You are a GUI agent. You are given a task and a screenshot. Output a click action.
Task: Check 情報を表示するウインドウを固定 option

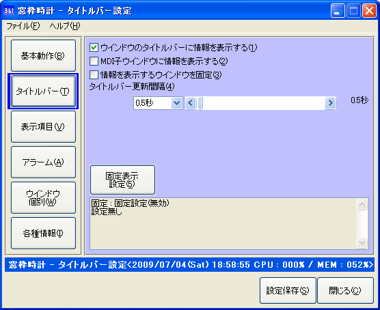pos(94,74)
